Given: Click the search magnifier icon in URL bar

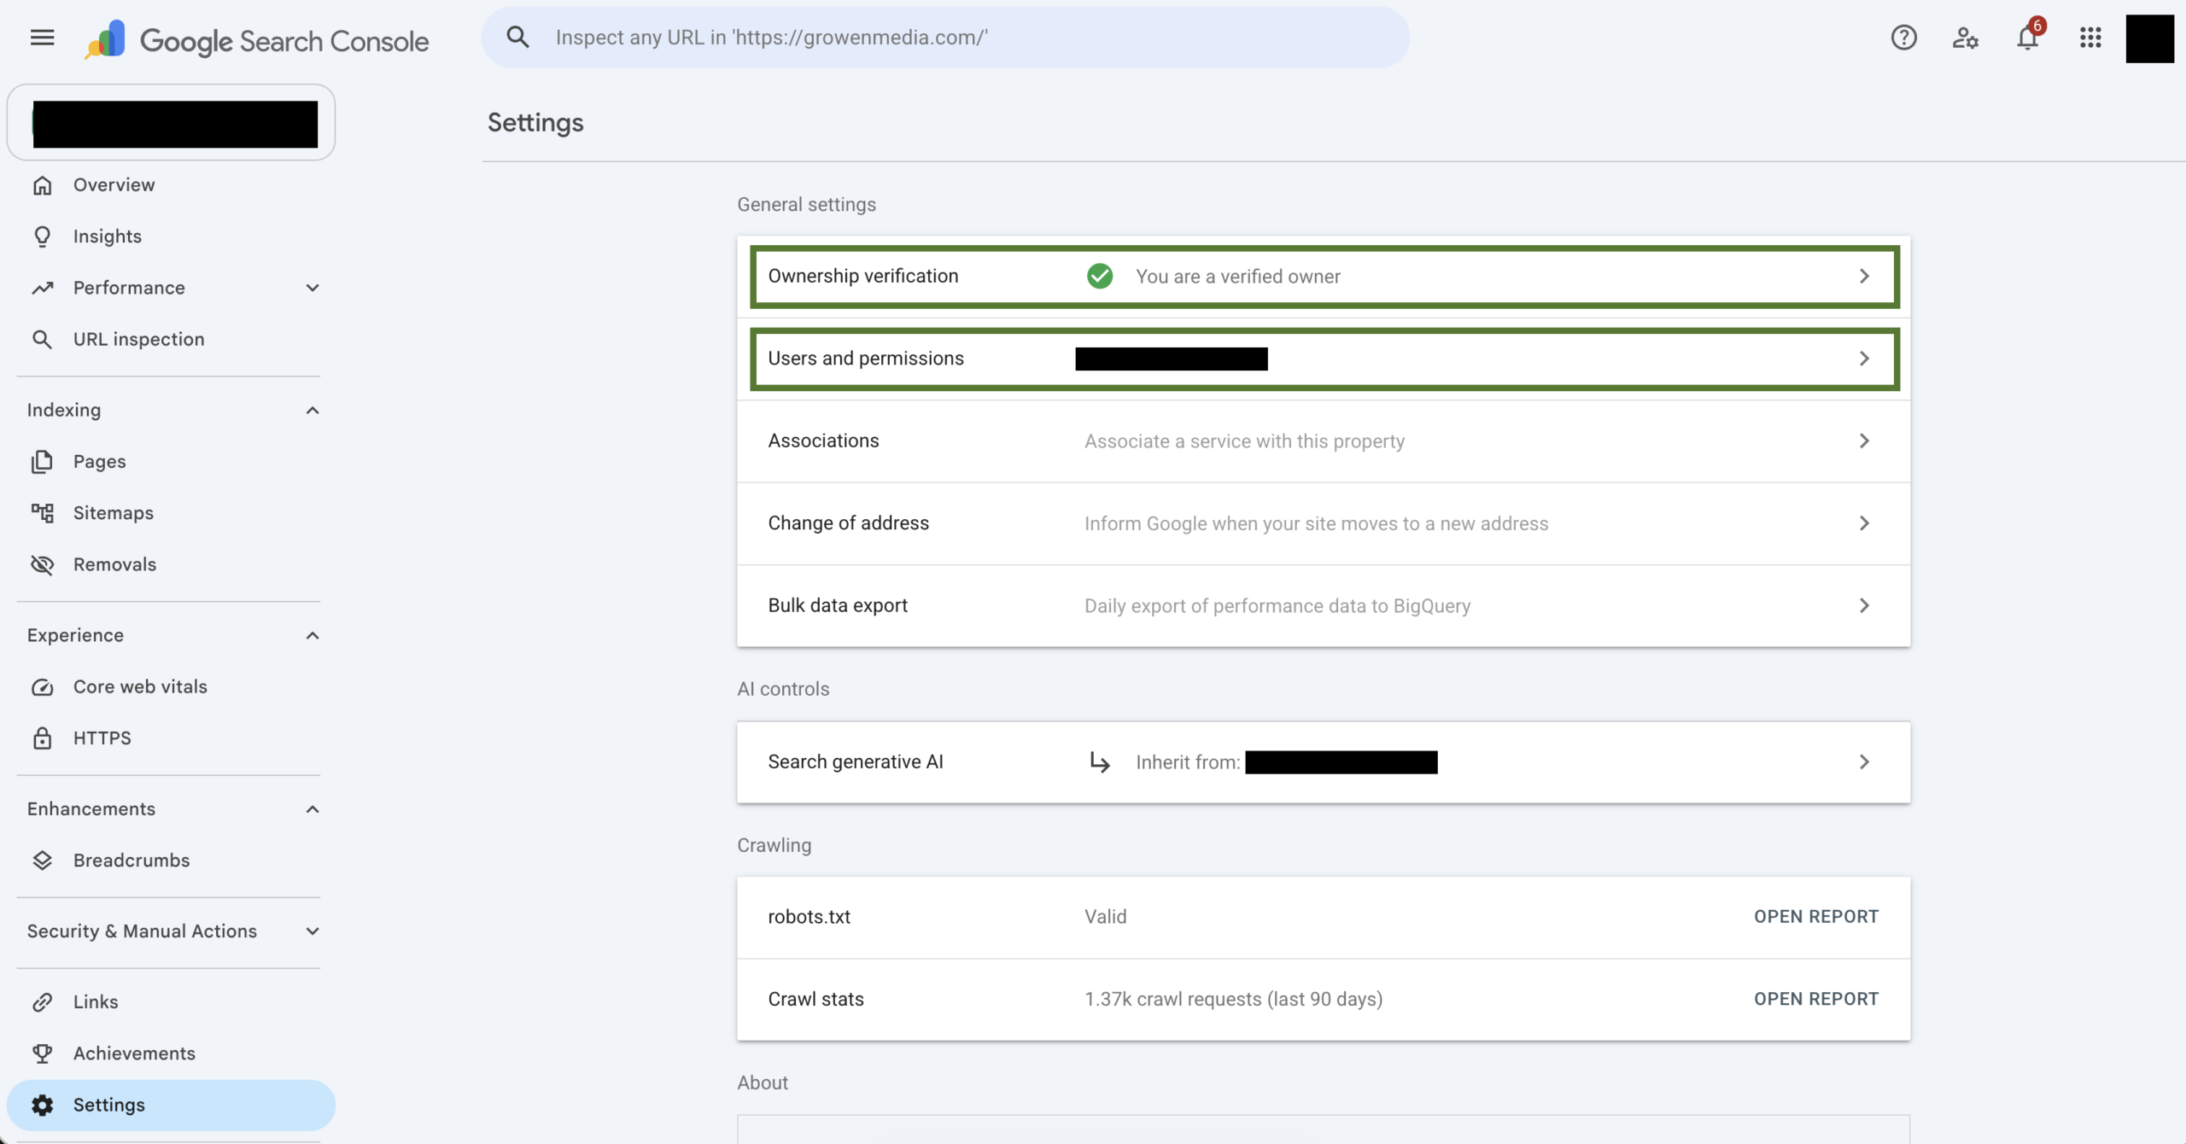Looking at the screenshot, I should click(517, 38).
